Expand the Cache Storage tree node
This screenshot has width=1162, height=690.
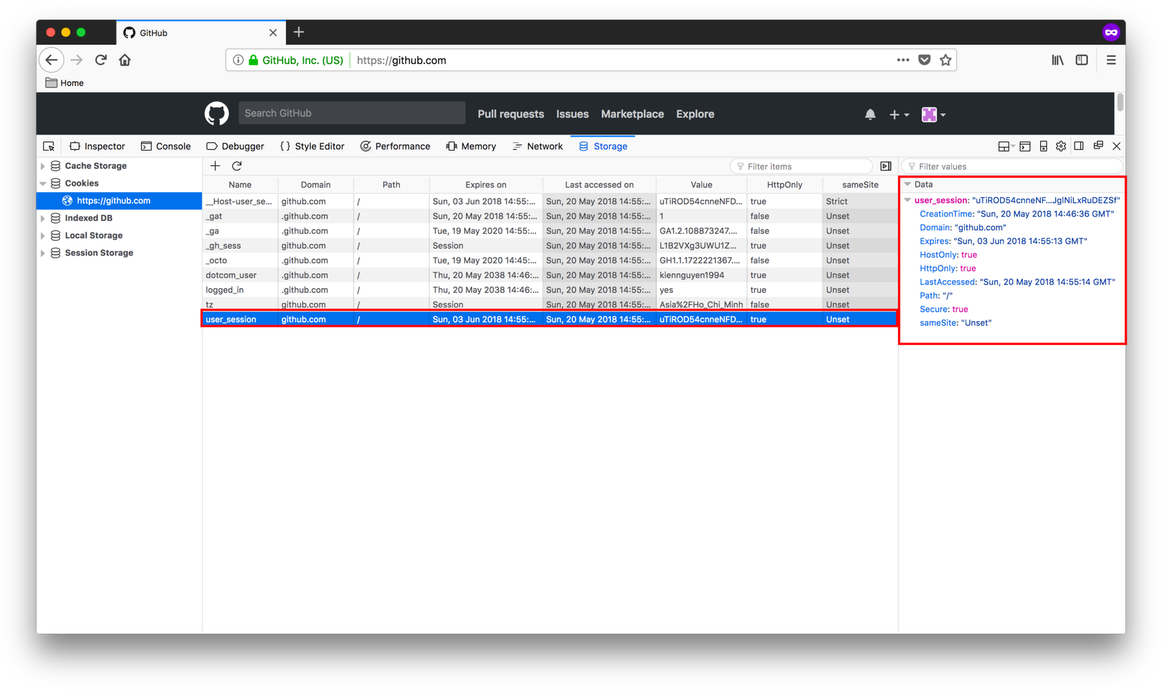point(43,166)
